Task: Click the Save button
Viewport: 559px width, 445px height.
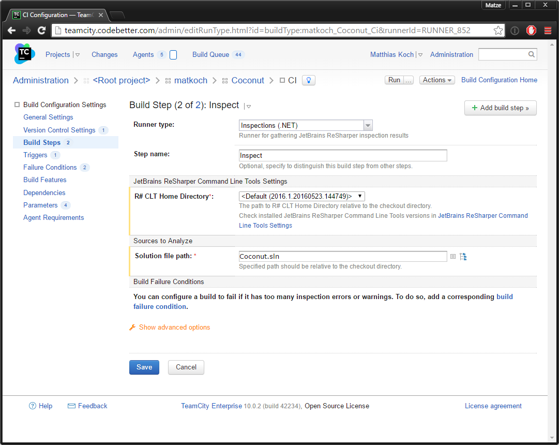Action: [x=144, y=367]
